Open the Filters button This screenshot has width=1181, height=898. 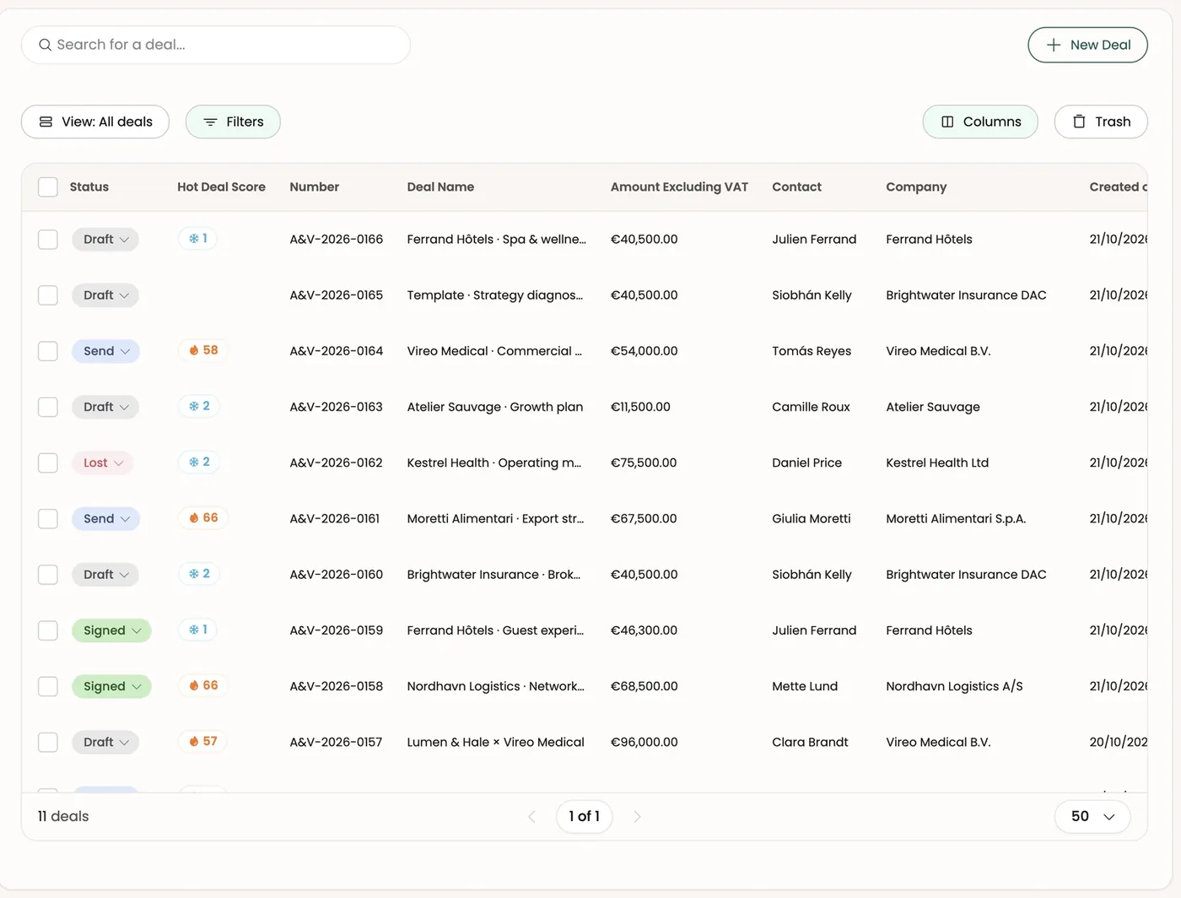pyautogui.click(x=233, y=122)
